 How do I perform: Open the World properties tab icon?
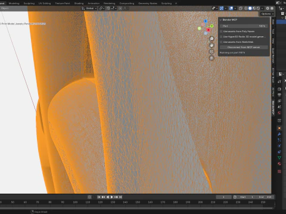pos(279,113)
